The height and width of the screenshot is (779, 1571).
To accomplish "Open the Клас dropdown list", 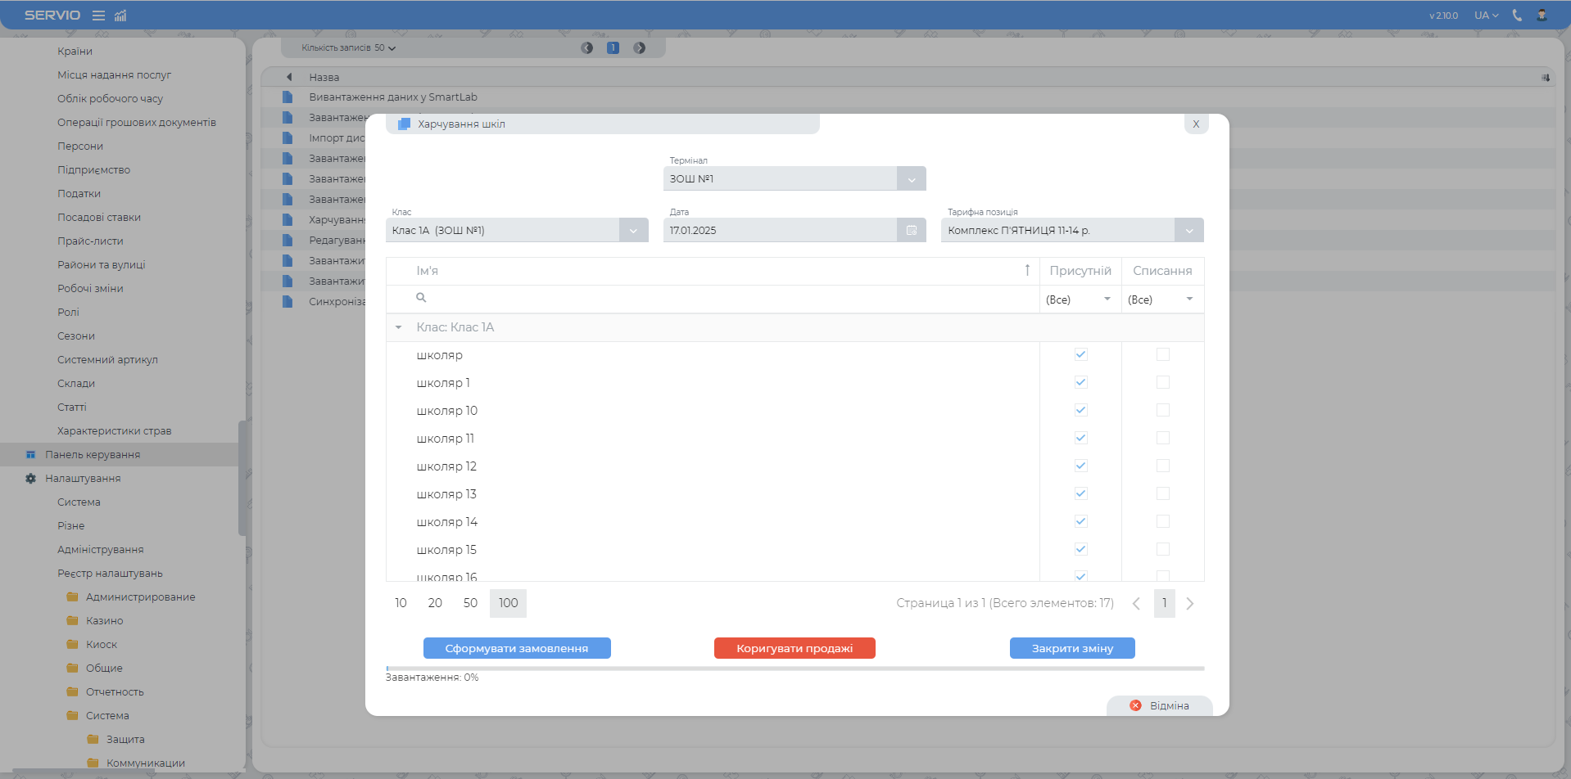I will pos(633,231).
